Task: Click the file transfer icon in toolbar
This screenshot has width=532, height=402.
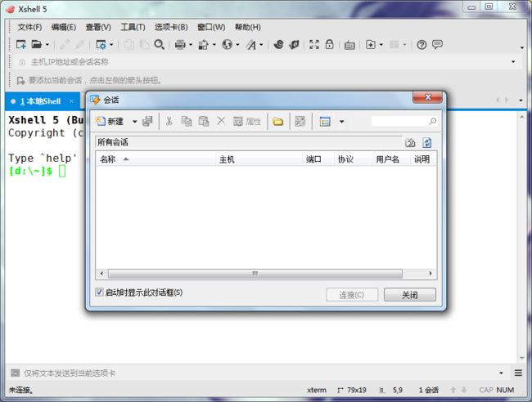Action: pyautogui.click(x=203, y=44)
